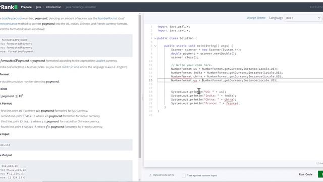The image size is (323, 182).
Task: Click 'double payment = scanner.nextDouble();' line
Action: pos(203,54)
